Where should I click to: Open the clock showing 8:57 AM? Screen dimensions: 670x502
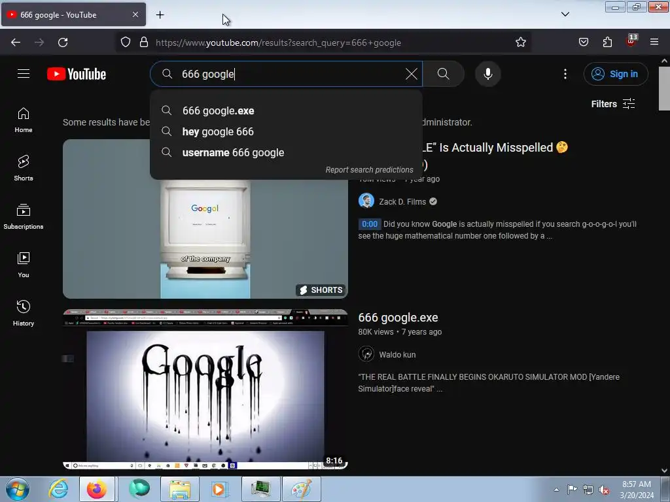click(637, 489)
